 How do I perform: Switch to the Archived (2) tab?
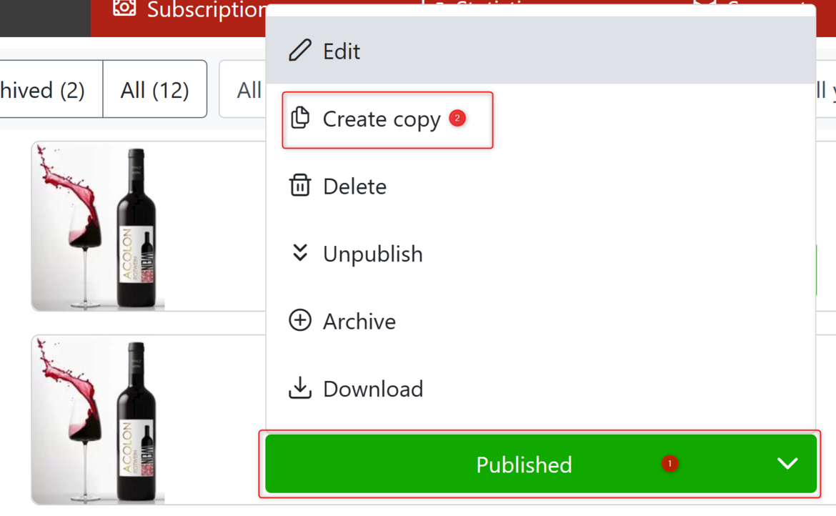point(43,90)
